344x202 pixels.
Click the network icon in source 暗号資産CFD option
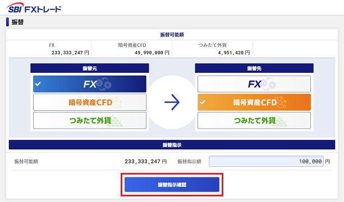coord(116,102)
